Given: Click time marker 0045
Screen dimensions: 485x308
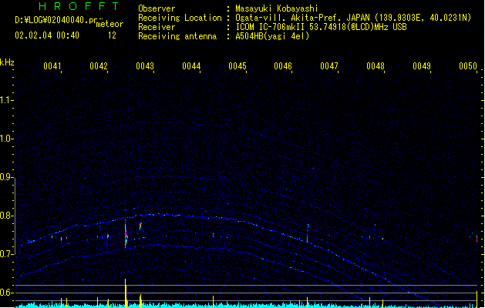Looking at the screenshot, I should [237, 66].
